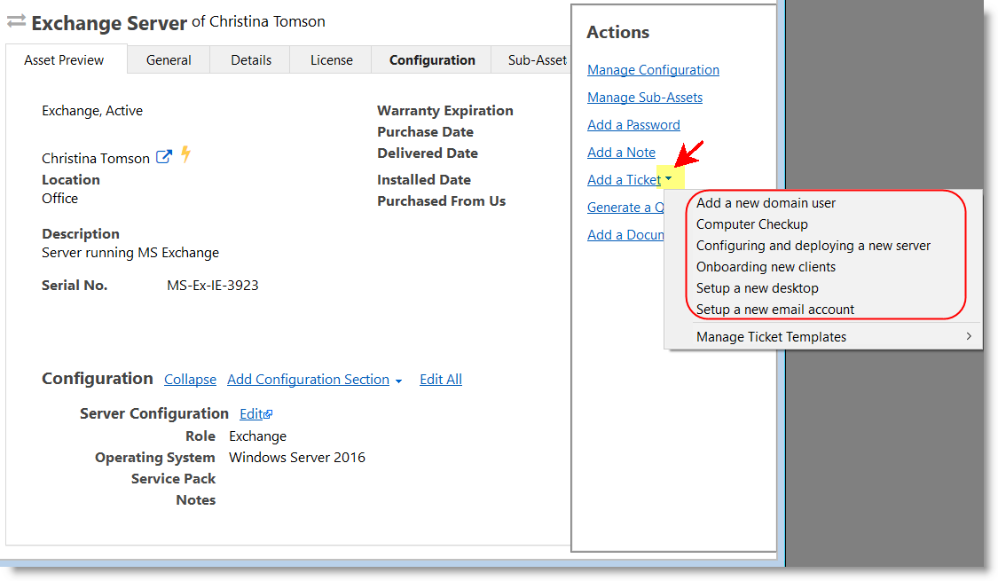The height and width of the screenshot is (581, 998).
Task: Go to the Configuration tab
Action: click(432, 60)
